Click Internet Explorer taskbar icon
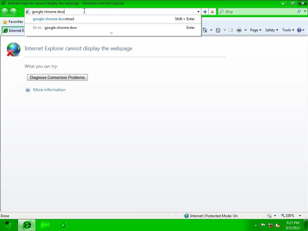 (x=27, y=225)
